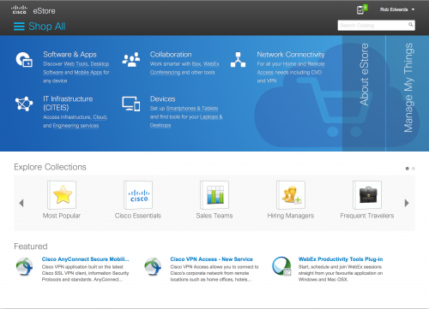Click the Cisco logo in header
This screenshot has width=429, height=309.
tap(19, 9)
